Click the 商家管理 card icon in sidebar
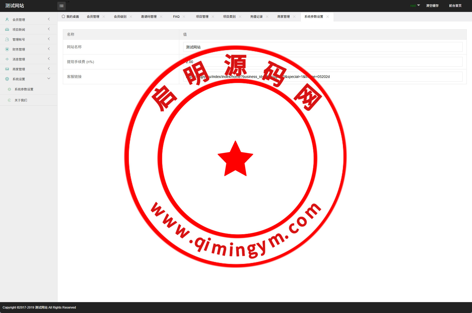 [7, 69]
